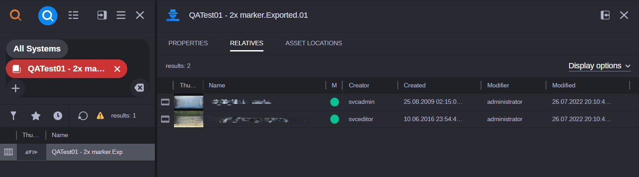The height and width of the screenshot is (177, 639).
Task: Close the left search panel
Action: (x=140, y=16)
